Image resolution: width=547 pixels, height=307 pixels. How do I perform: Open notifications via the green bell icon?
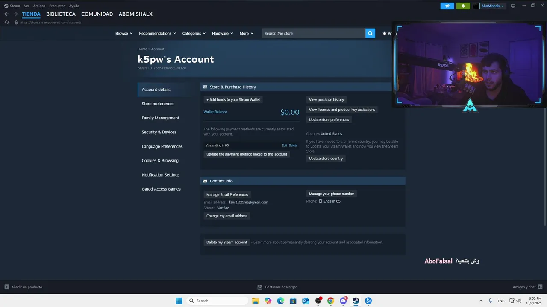tap(463, 6)
